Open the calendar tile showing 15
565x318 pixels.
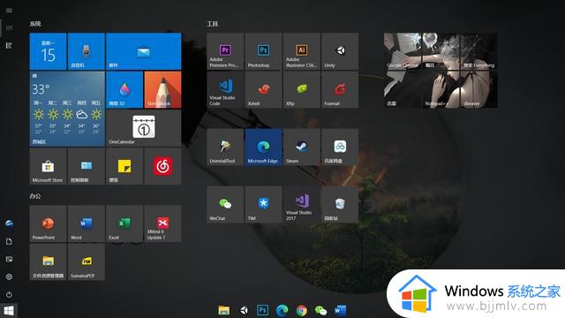48,51
